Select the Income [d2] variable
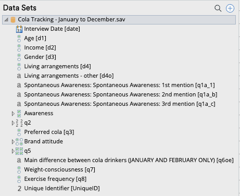 pyautogui.click(x=40, y=47)
